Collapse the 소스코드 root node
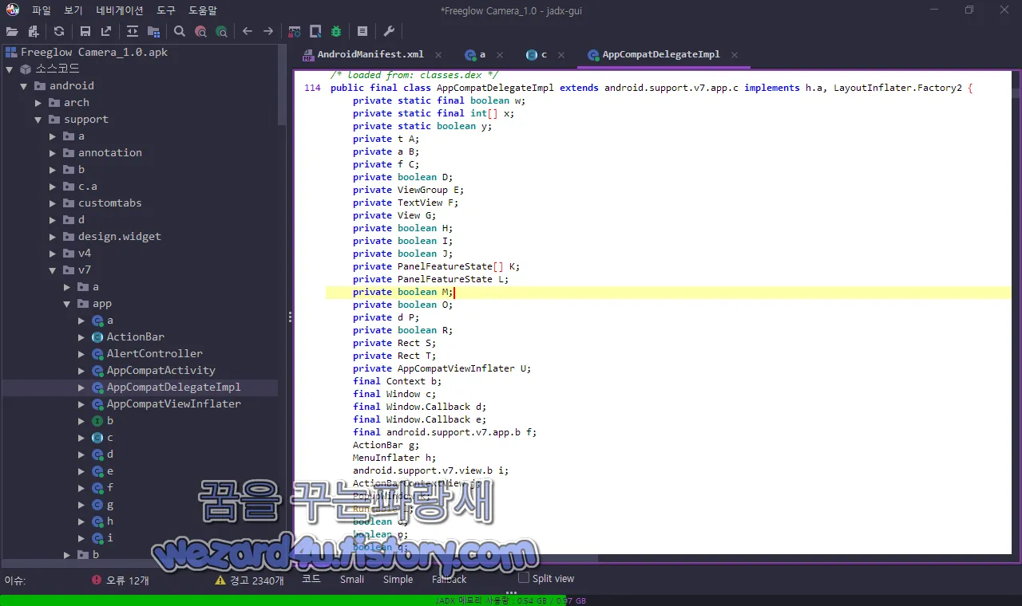This screenshot has width=1022, height=606. (x=10, y=69)
